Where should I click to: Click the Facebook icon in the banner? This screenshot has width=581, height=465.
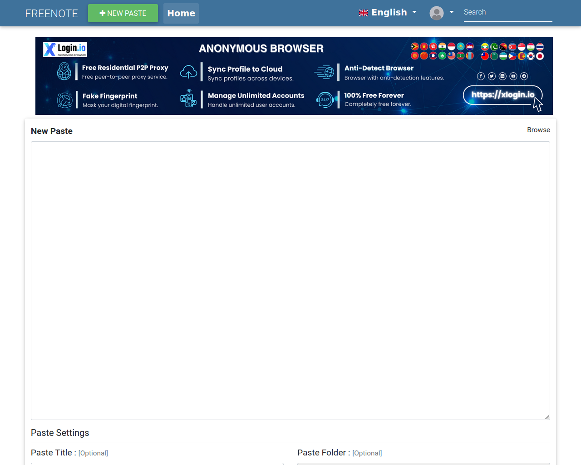481,76
